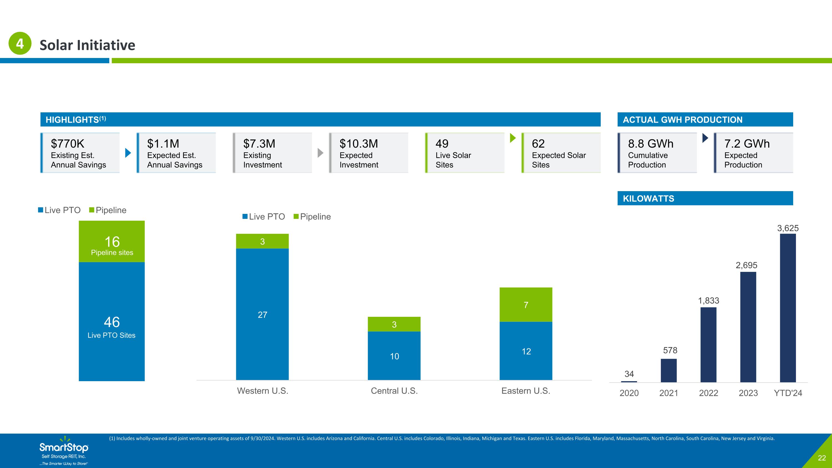Click the green arrow after 49 Live Solar Sites

click(513, 138)
